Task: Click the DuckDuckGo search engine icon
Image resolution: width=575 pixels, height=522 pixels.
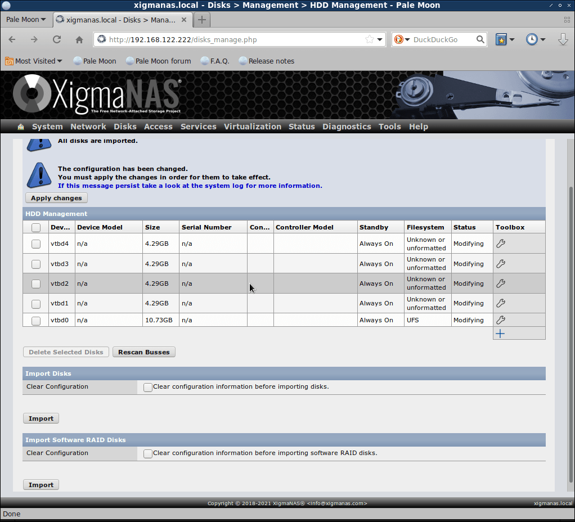Action: click(399, 39)
